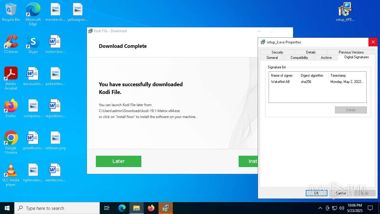Click sha256 cell in signature list
Screen dimensions: 380x214
click(x=306, y=82)
